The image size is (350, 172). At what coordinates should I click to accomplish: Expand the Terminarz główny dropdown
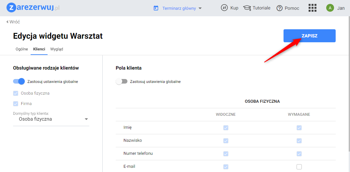pos(200,8)
